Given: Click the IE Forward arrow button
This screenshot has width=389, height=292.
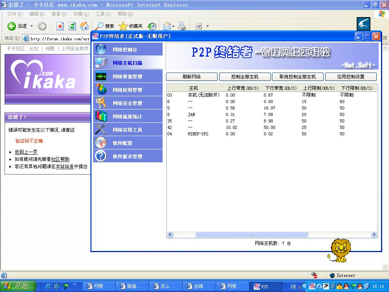Looking at the screenshot, I should point(42,26).
